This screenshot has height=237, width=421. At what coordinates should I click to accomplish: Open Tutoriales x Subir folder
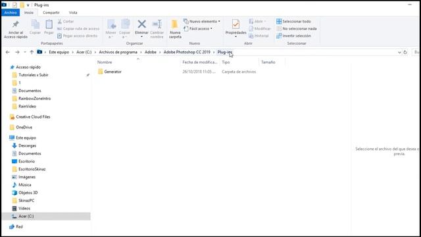[34, 75]
